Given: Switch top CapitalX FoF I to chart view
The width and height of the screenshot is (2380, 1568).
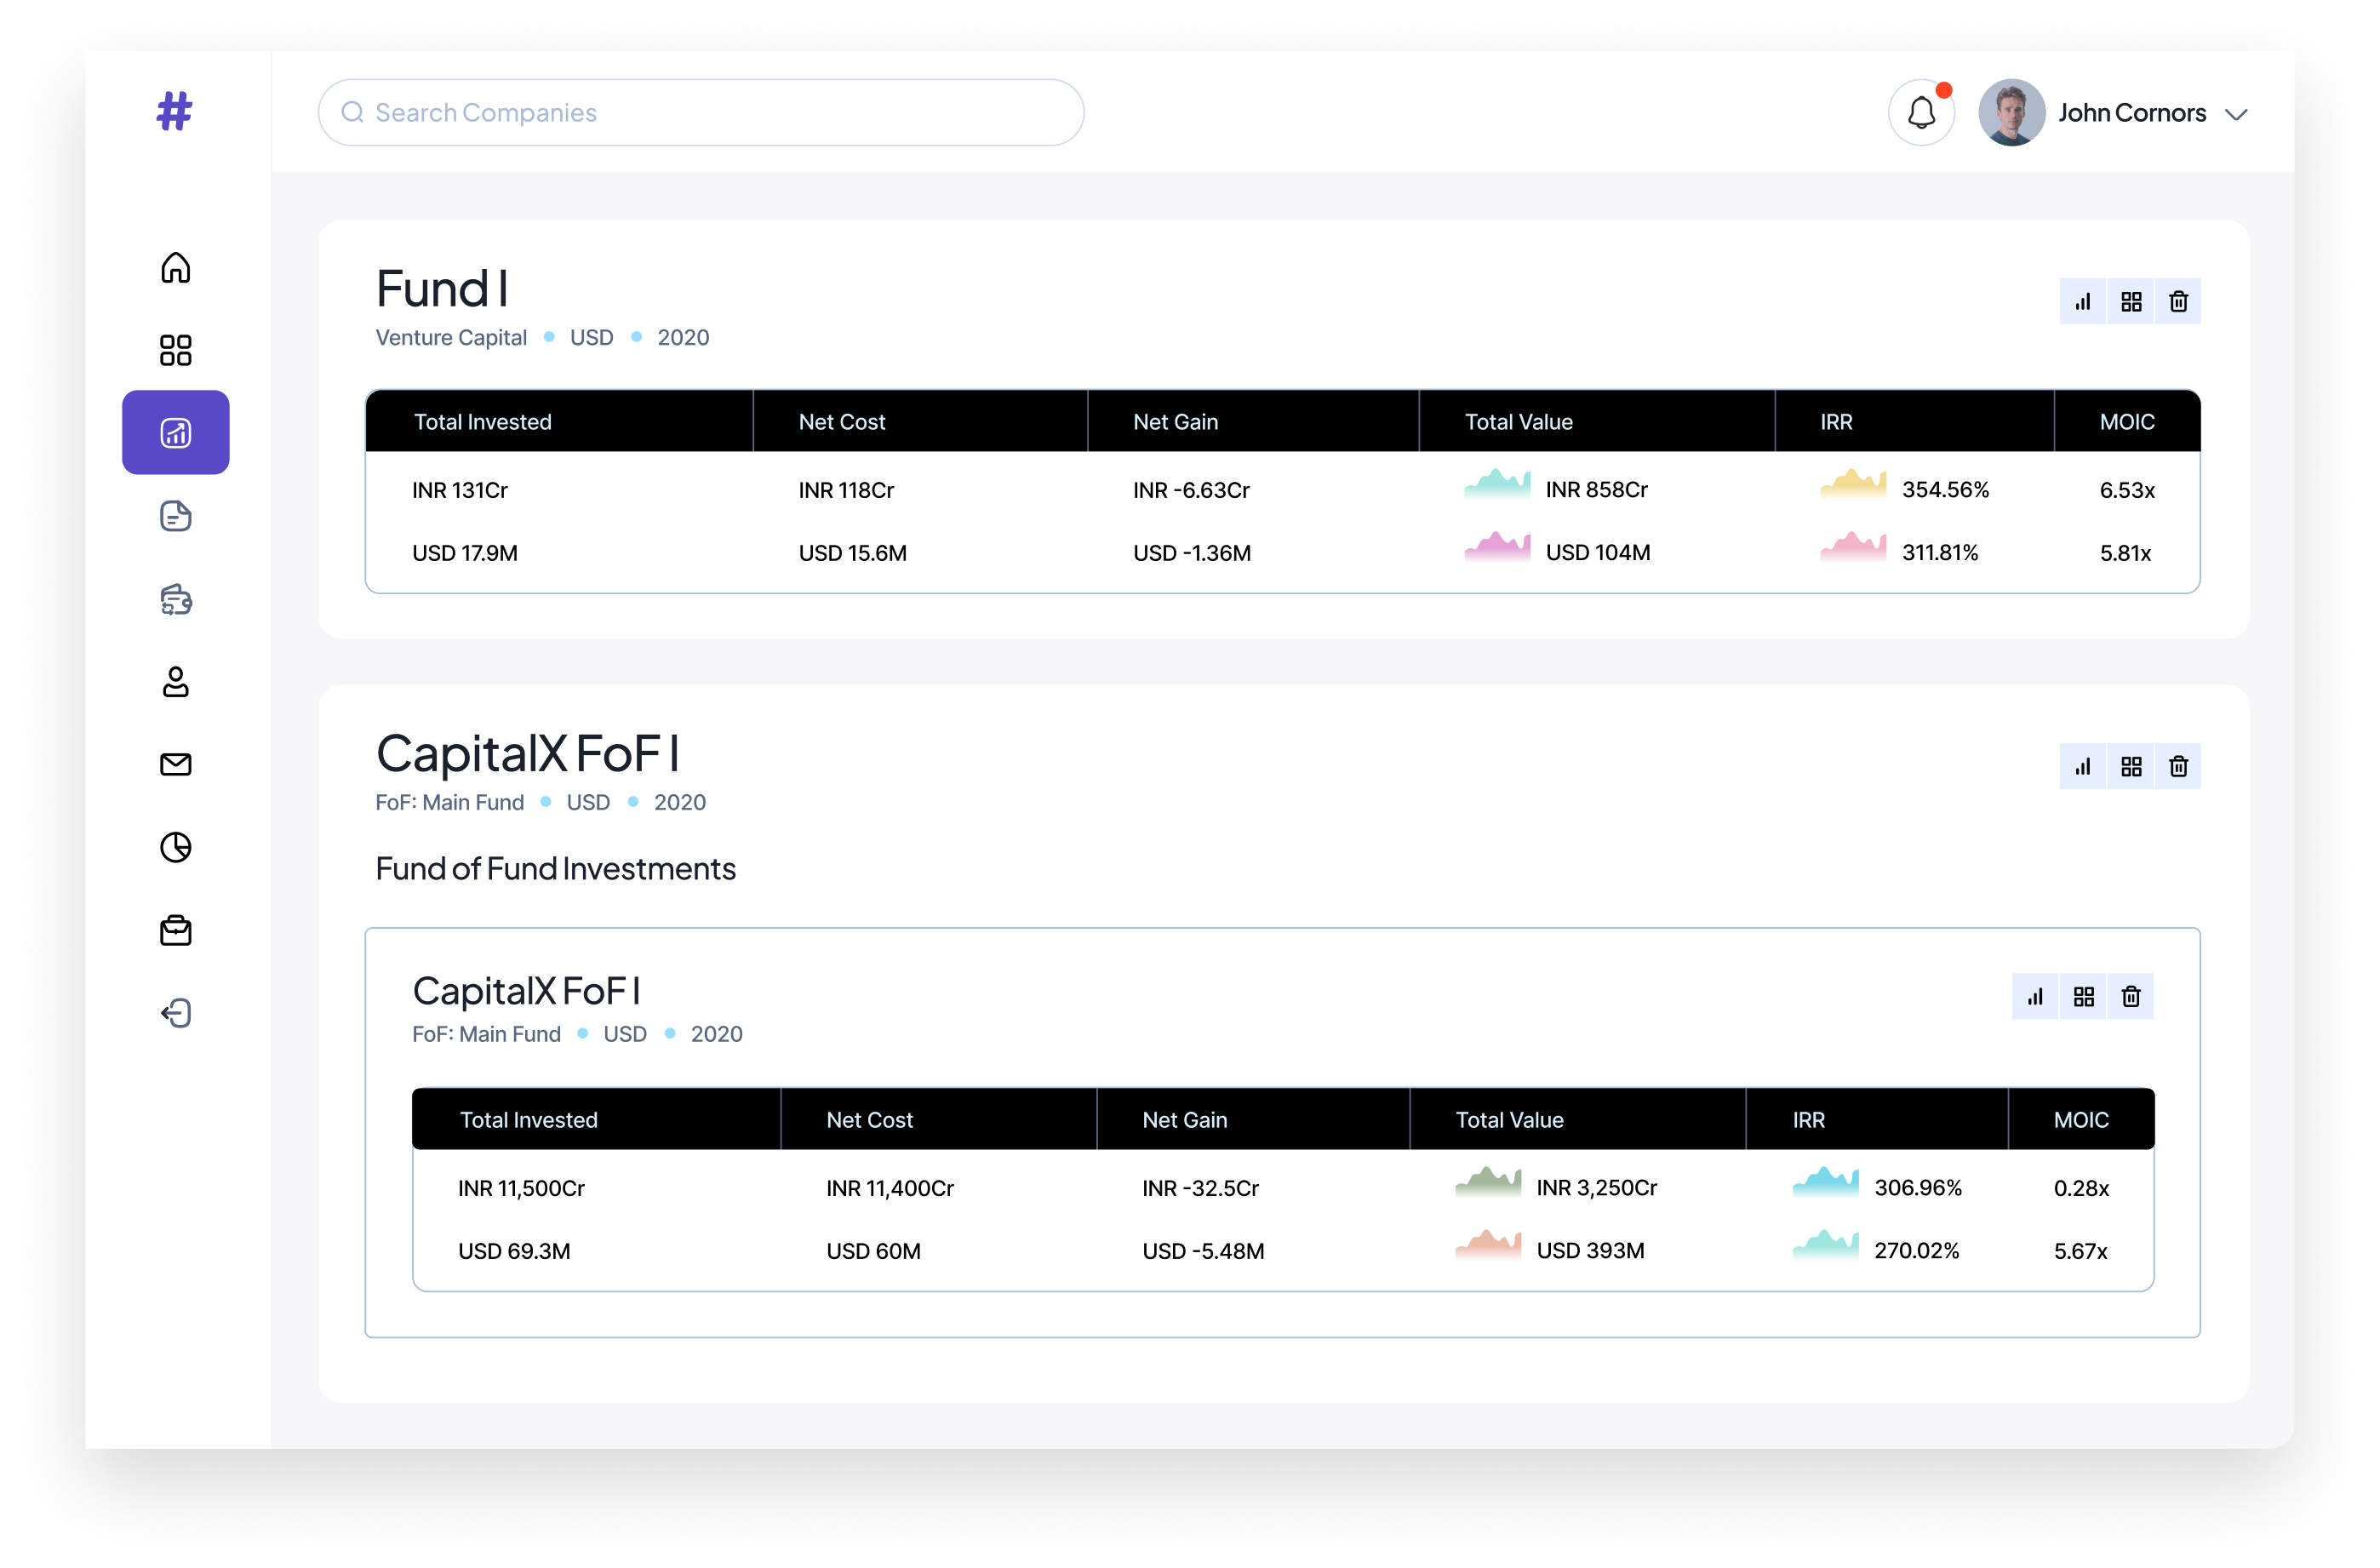Looking at the screenshot, I should pyautogui.click(x=2083, y=767).
